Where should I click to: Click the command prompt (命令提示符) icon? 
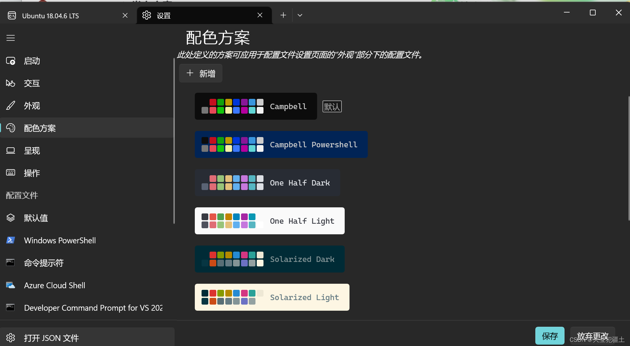(x=11, y=263)
